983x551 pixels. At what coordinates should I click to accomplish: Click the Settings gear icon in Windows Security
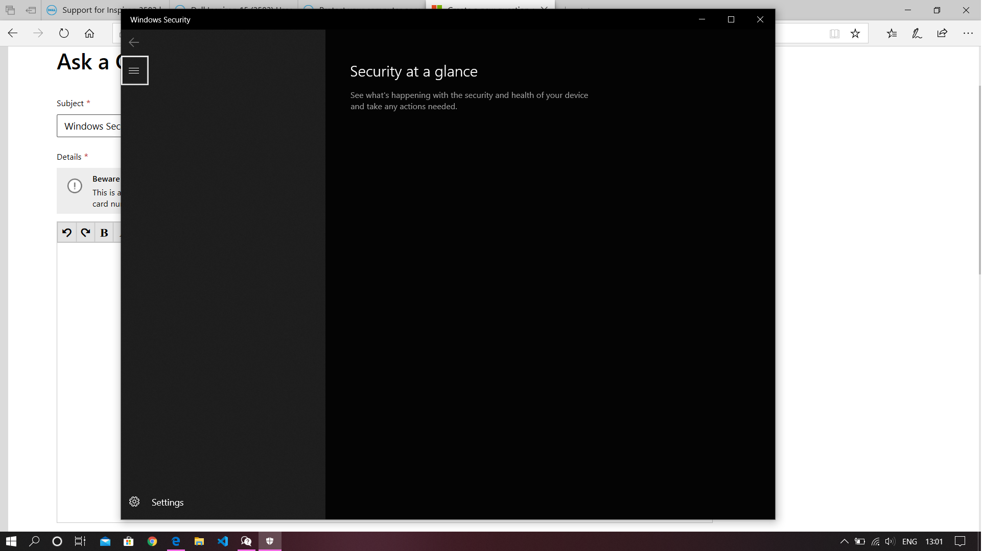click(x=134, y=502)
